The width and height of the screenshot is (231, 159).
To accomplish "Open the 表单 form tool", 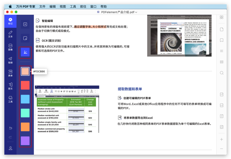I will 10,73.
